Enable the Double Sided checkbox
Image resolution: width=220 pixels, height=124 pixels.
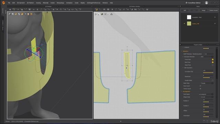pos(213,80)
